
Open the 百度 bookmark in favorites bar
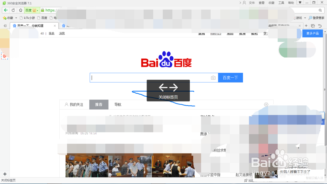tap(42, 18)
